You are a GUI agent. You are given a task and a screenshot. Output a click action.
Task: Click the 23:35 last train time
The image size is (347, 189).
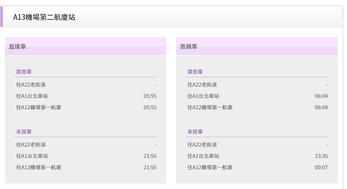point(321,156)
